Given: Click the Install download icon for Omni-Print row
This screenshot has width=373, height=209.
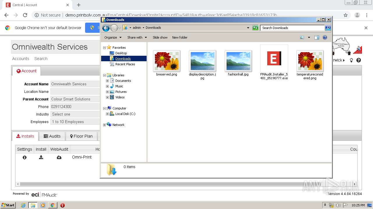Looking at the screenshot, I should pos(41,157).
